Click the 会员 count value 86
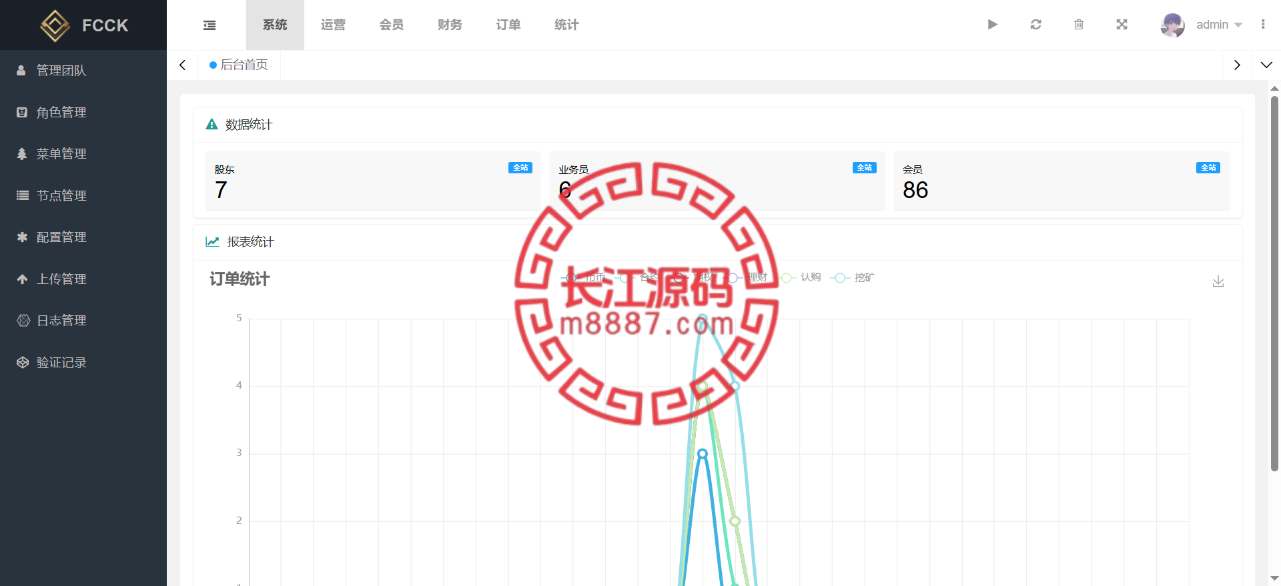This screenshot has height=586, width=1281. click(x=915, y=191)
